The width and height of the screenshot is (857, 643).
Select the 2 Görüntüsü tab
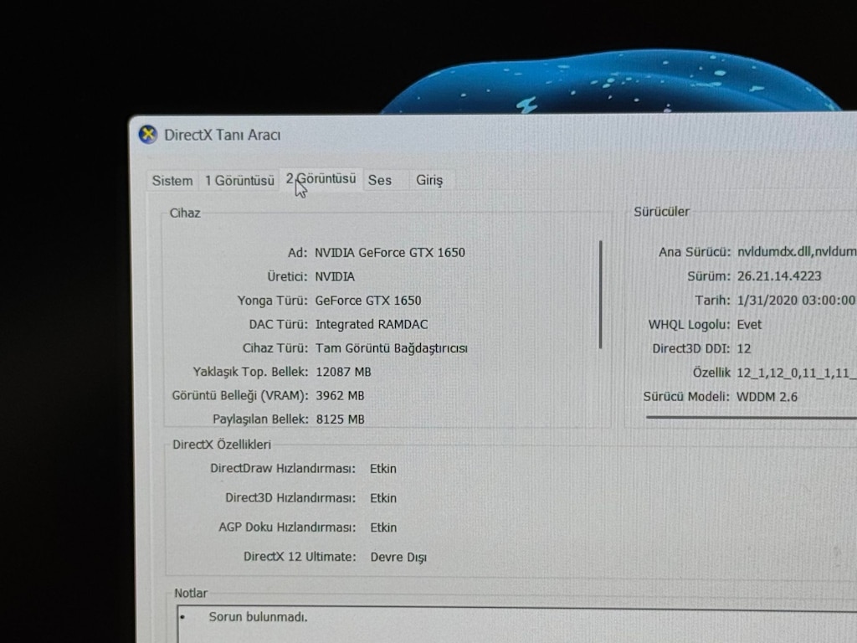pyautogui.click(x=321, y=179)
